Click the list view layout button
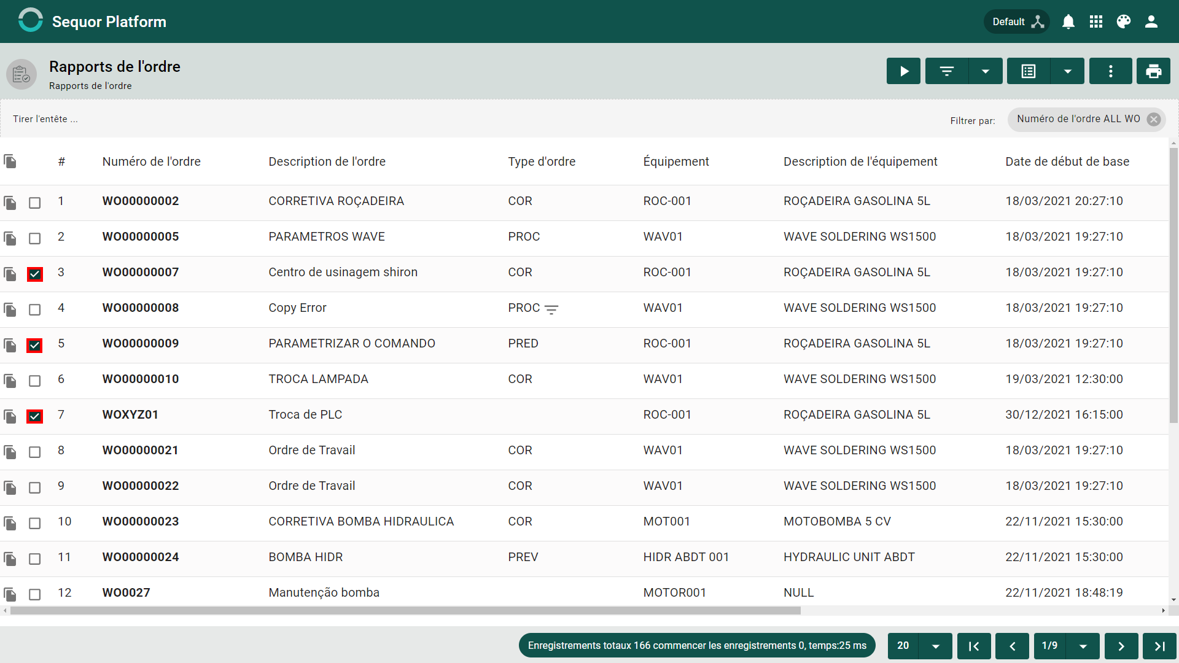 (x=1029, y=71)
